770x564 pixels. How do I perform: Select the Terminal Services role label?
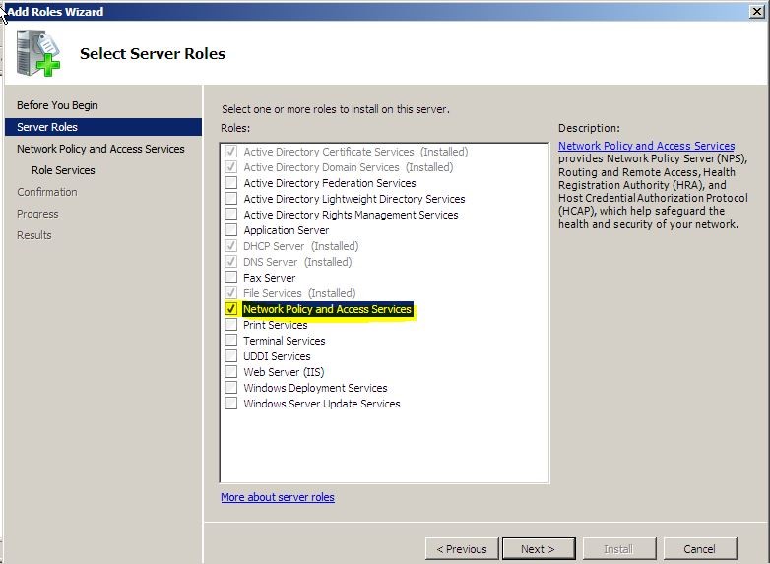click(284, 341)
